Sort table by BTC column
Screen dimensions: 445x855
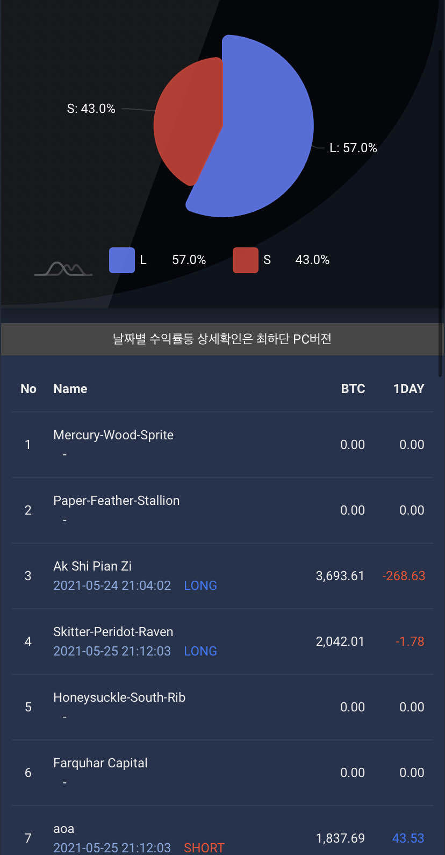tap(353, 389)
